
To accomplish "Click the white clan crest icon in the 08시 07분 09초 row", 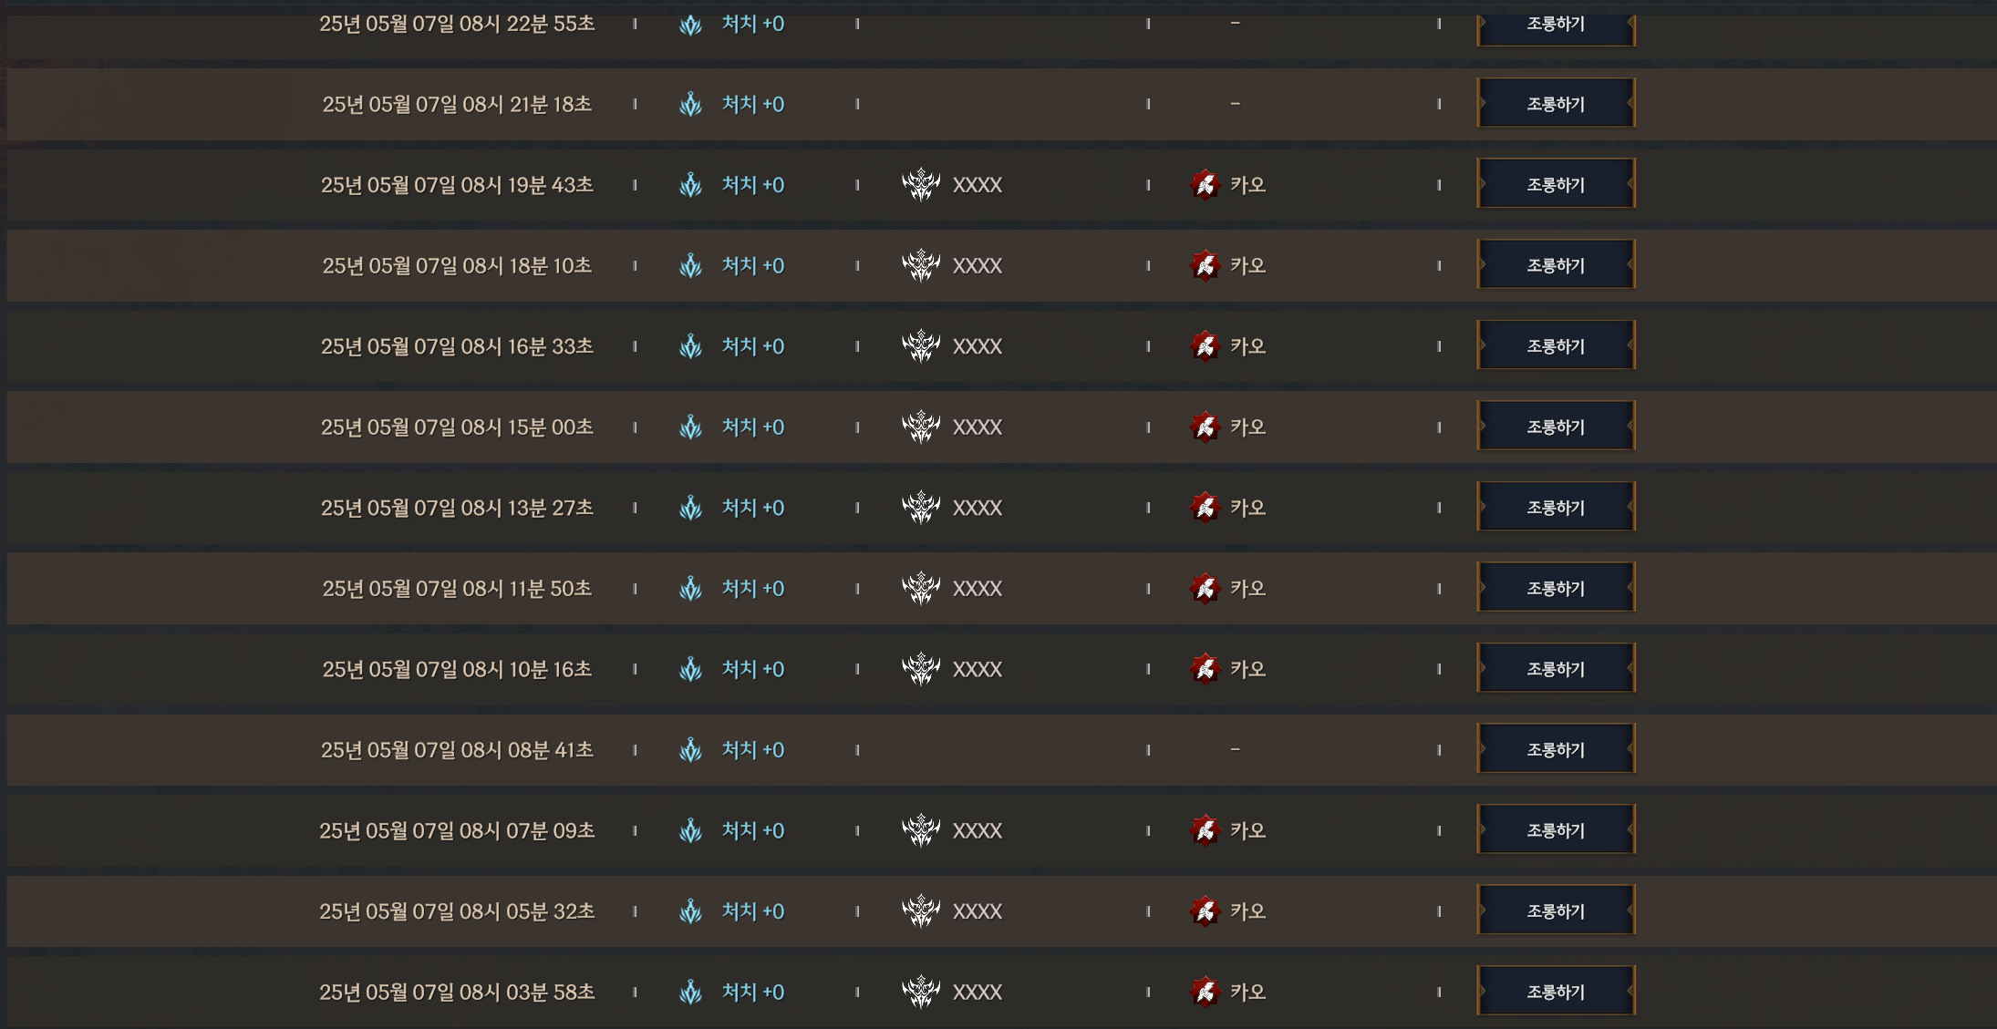I will [x=921, y=830].
